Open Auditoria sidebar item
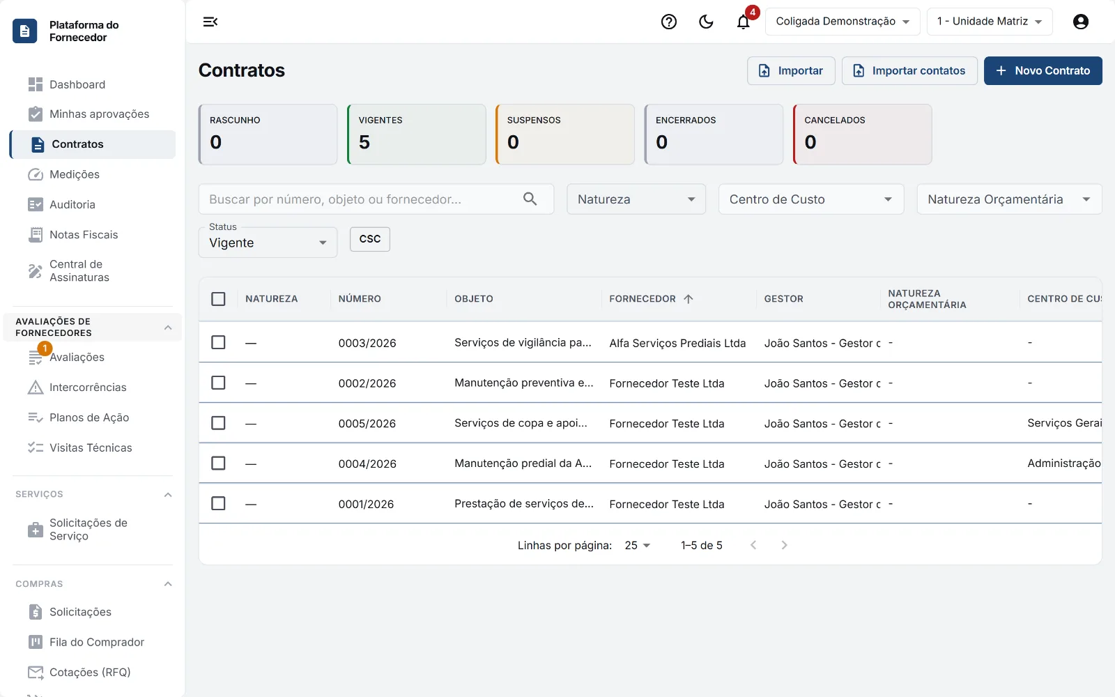The image size is (1115, 697). point(93,205)
